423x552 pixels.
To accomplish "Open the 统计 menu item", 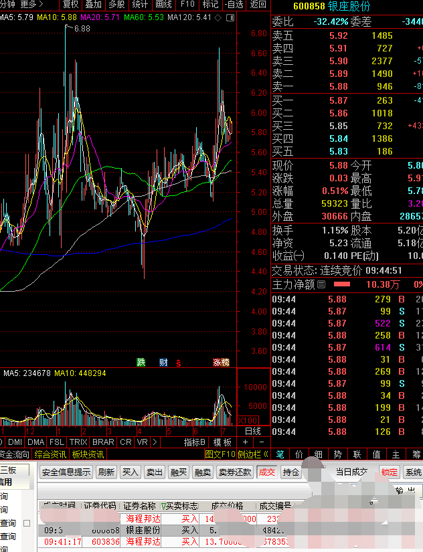I will tap(140, 4).
